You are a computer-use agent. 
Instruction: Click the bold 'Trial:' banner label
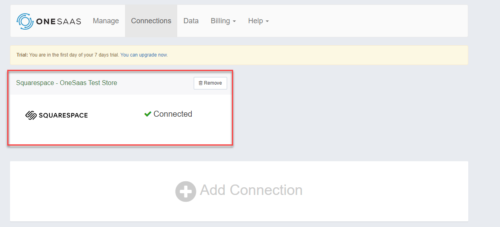coord(22,55)
